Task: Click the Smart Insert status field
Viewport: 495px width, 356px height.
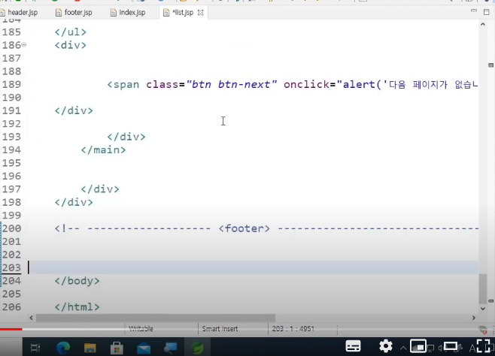Action: [x=220, y=329]
